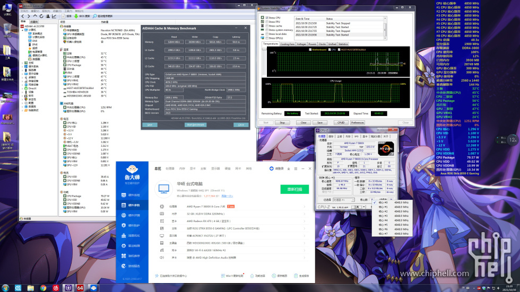Switch to Statistics tab in Stability Test
The height and width of the screenshot is (292, 520).
click(x=343, y=44)
